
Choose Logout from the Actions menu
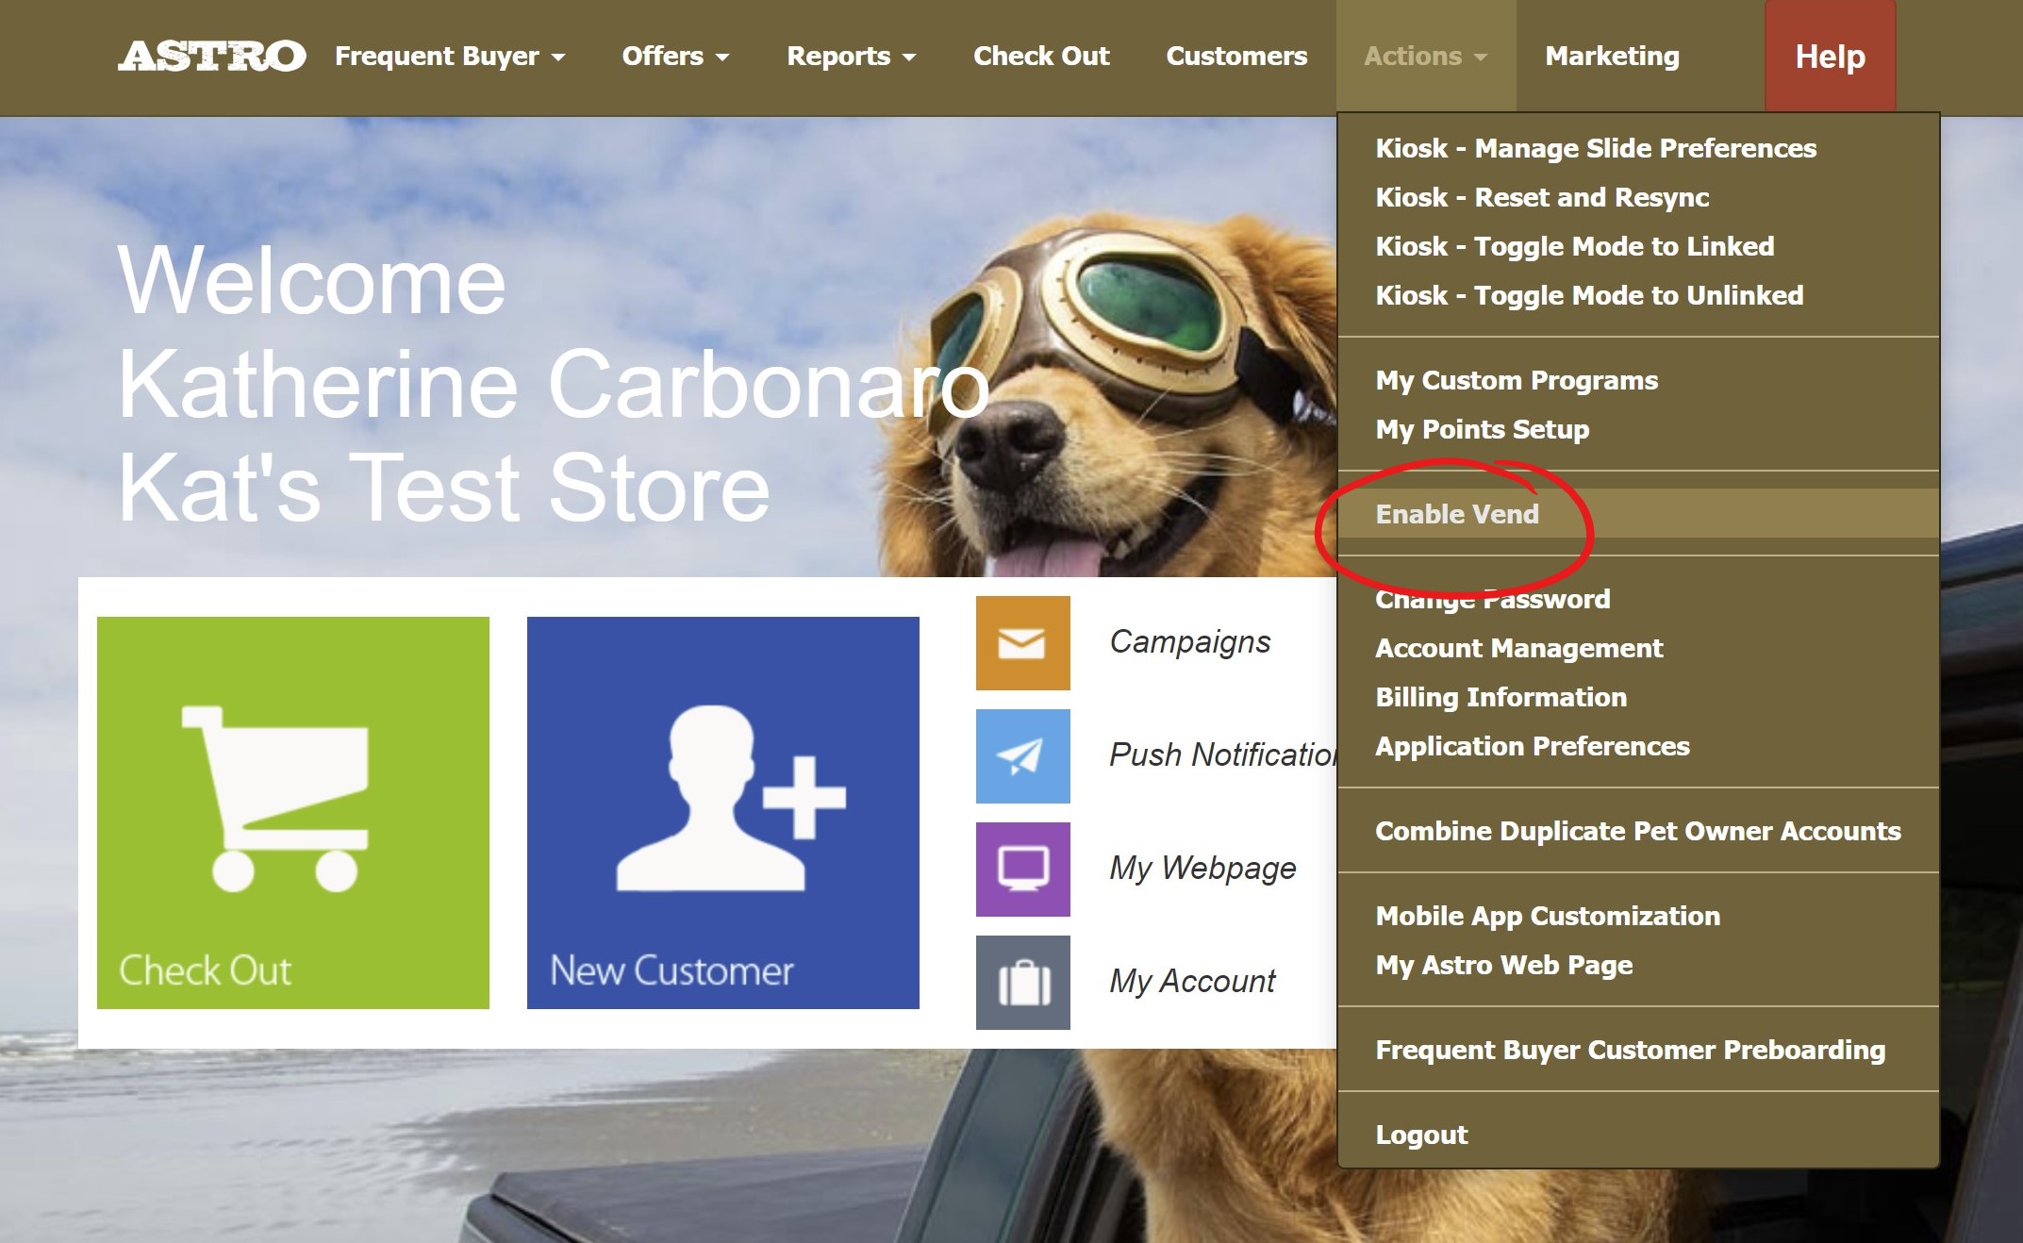point(1421,1135)
